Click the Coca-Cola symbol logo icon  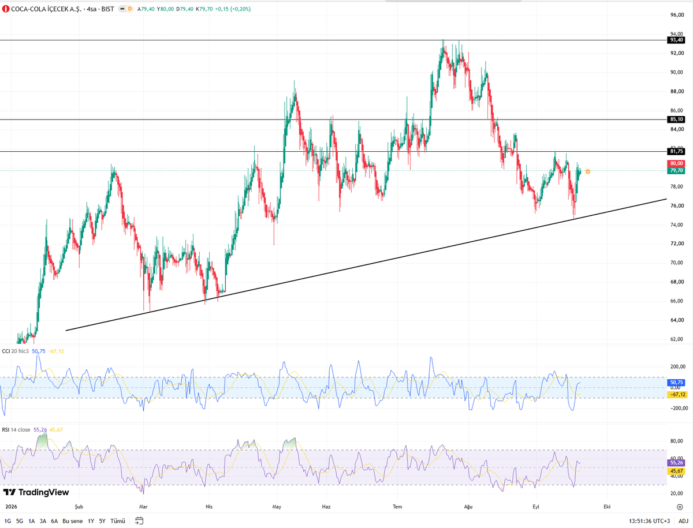click(6, 9)
